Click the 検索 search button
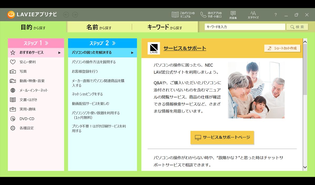The height and width of the screenshot is (185, 315). coord(297,27)
